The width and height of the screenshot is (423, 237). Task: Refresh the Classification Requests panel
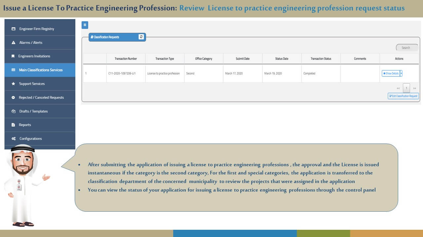(141, 37)
